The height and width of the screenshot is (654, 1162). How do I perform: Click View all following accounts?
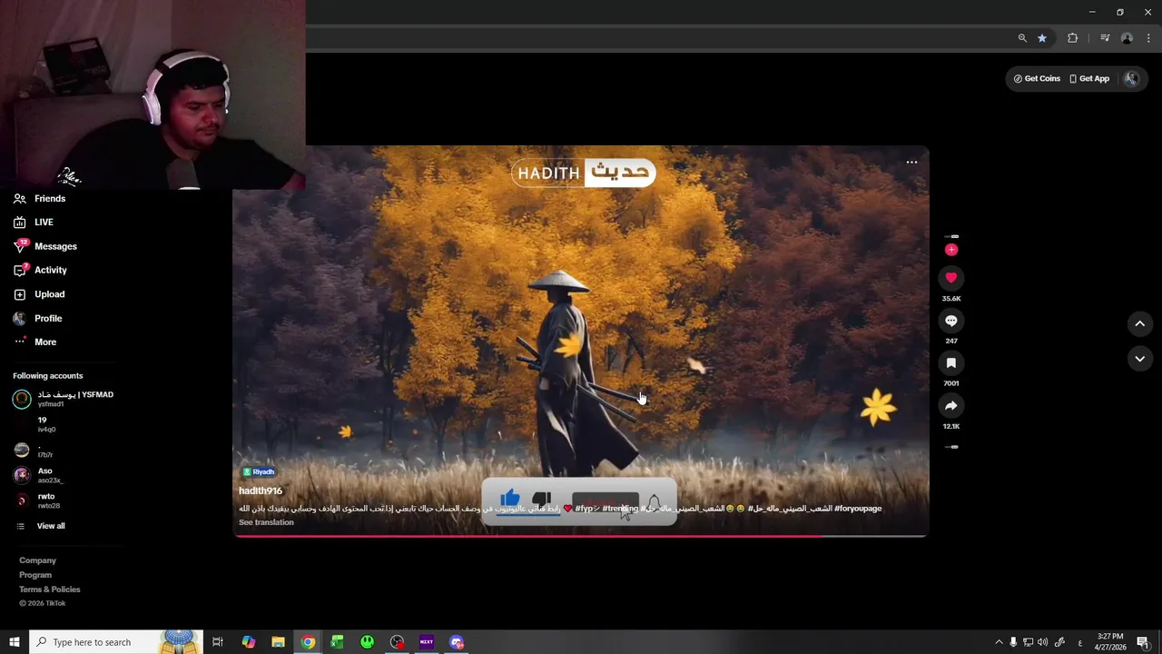(41, 526)
